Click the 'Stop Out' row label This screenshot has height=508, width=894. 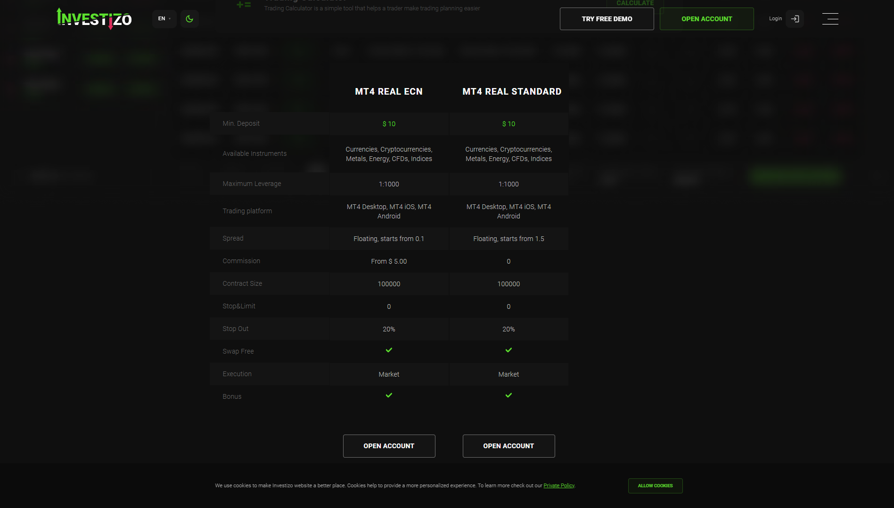click(236, 329)
